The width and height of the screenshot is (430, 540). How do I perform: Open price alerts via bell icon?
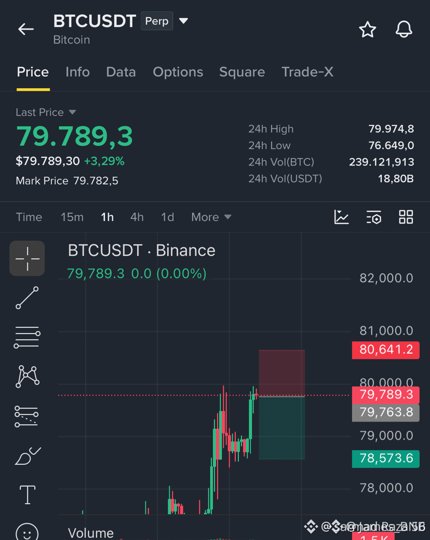coord(404,29)
